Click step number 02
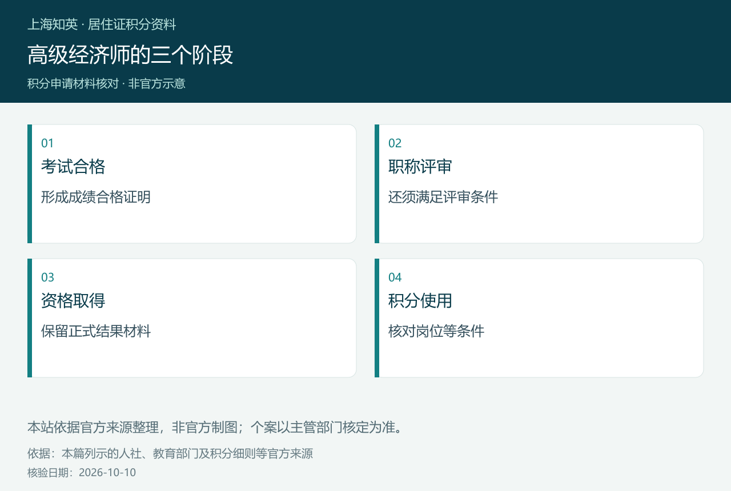 click(x=395, y=143)
